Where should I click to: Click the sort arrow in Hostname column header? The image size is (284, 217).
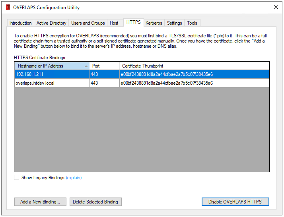(86, 66)
